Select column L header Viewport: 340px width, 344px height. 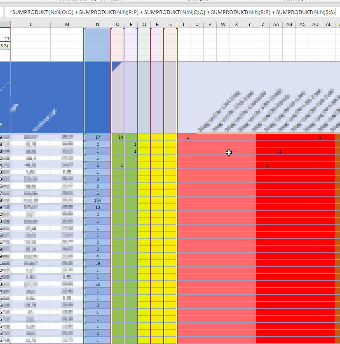click(30, 25)
